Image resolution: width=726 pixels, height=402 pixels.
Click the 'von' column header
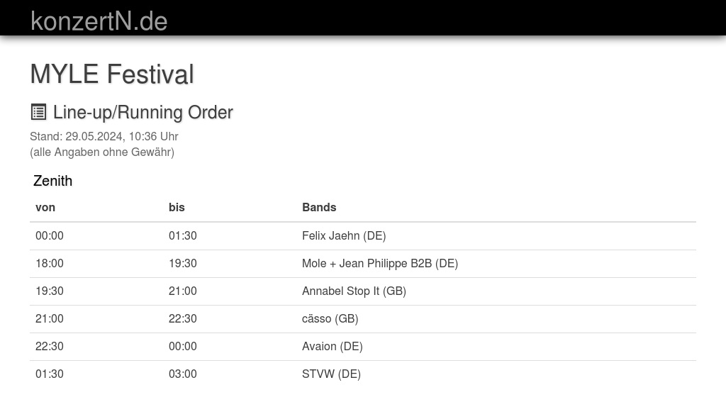45,207
